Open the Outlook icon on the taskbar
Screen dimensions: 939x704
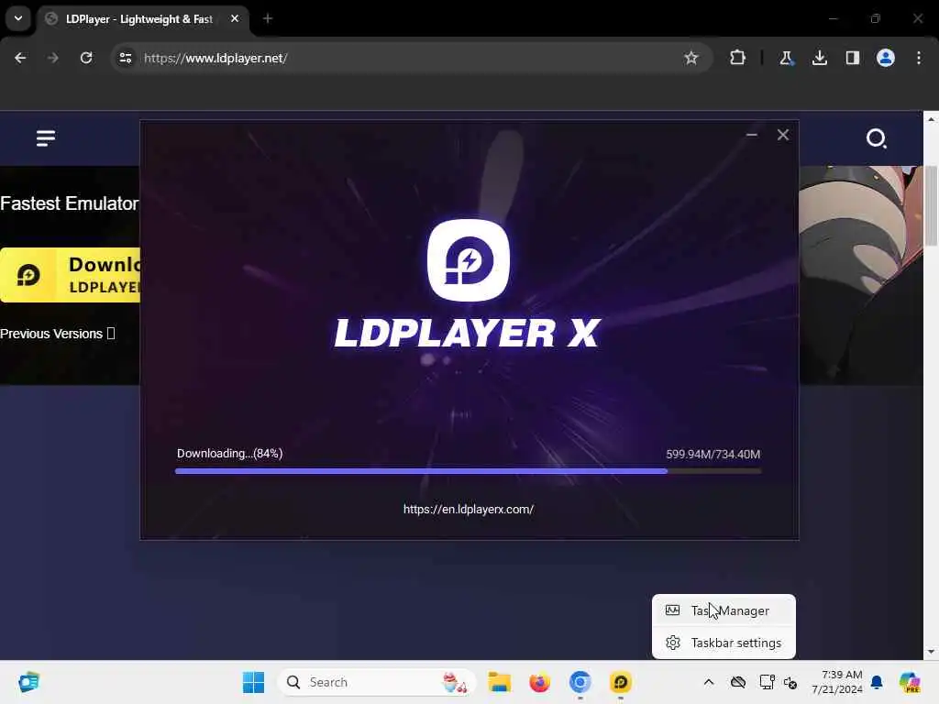coord(28,682)
